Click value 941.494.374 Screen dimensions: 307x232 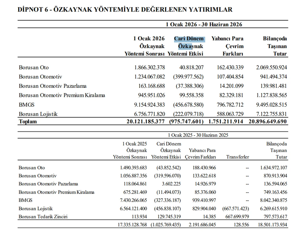[273, 77]
